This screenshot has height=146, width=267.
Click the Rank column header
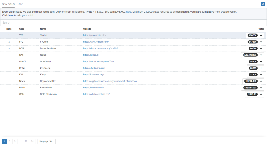click(9, 29)
